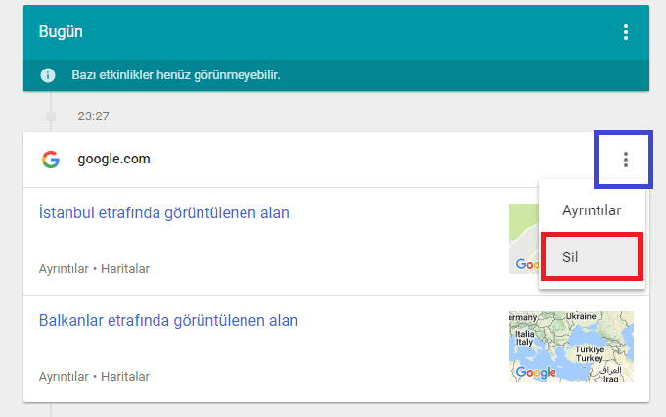Click the Google G logo icon
The height and width of the screenshot is (417, 666).
click(x=51, y=160)
